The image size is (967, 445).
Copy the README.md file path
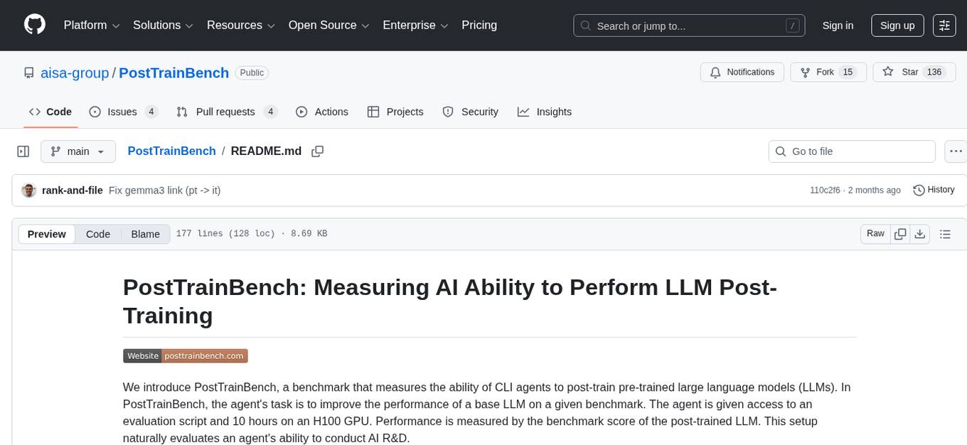[x=318, y=151]
